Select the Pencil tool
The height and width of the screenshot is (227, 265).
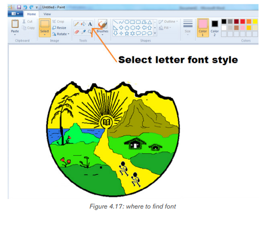click(x=76, y=24)
